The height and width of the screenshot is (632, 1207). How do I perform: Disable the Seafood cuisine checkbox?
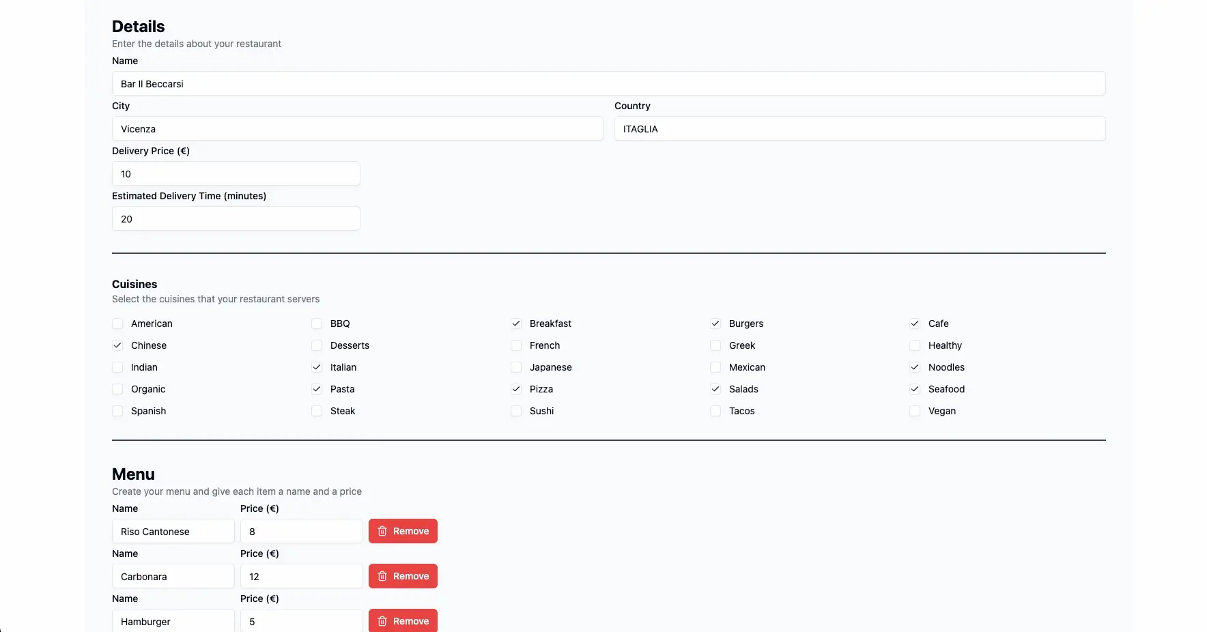(x=914, y=389)
